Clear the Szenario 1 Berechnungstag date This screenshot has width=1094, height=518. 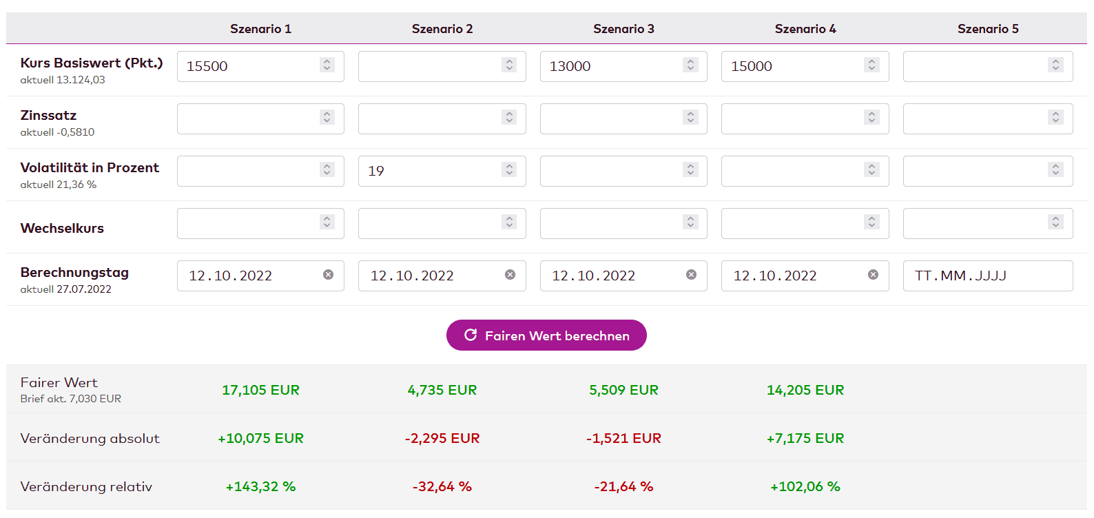[328, 275]
